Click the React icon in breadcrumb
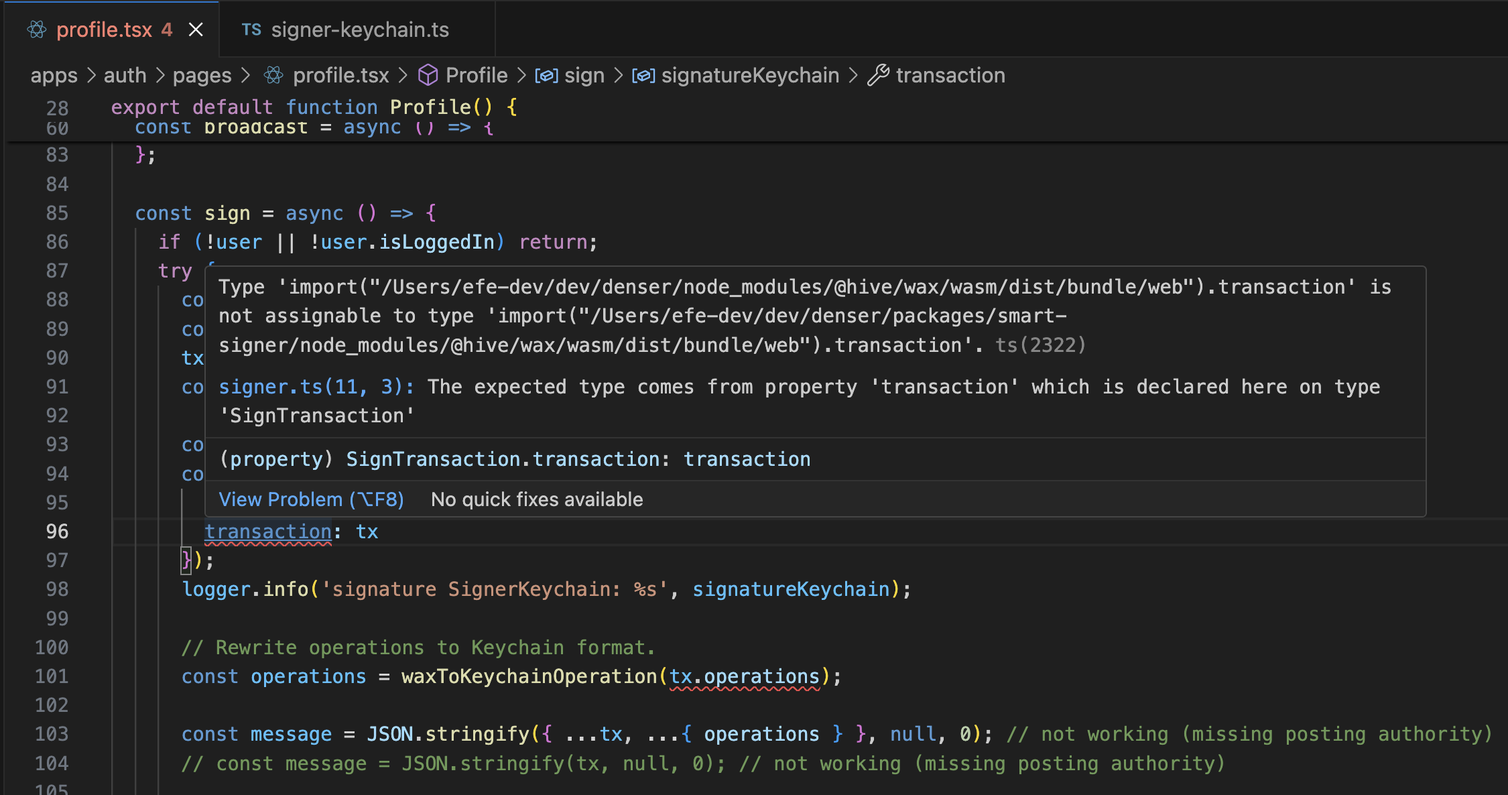This screenshot has height=795, width=1508. pyautogui.click(x=273, y=75)
